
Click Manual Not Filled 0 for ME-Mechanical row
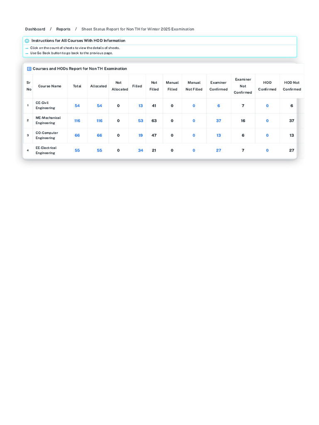point(194,121)
